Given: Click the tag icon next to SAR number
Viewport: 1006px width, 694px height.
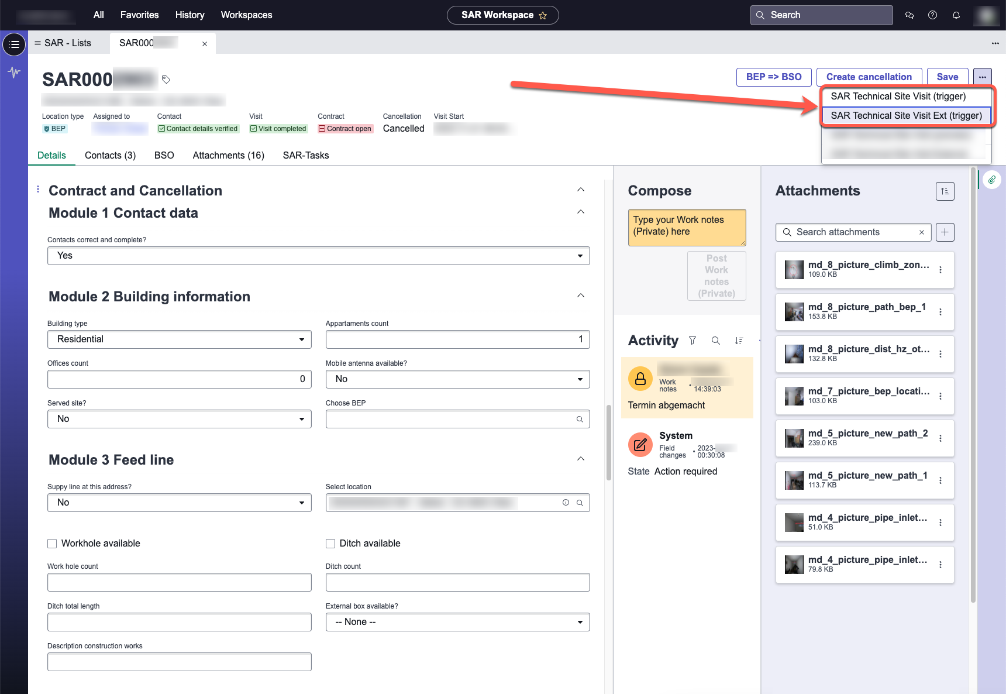Looking at the screenshot, I should click(166, 80).
